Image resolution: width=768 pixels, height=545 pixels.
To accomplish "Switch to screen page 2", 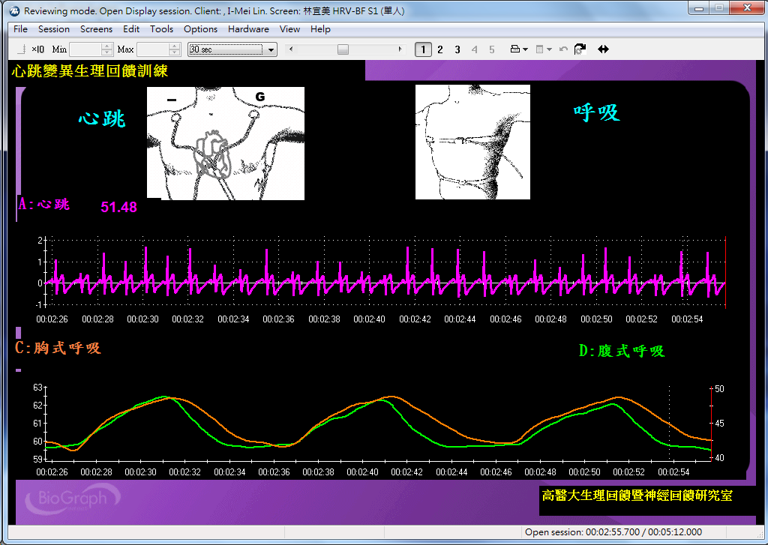I will 440,49.
